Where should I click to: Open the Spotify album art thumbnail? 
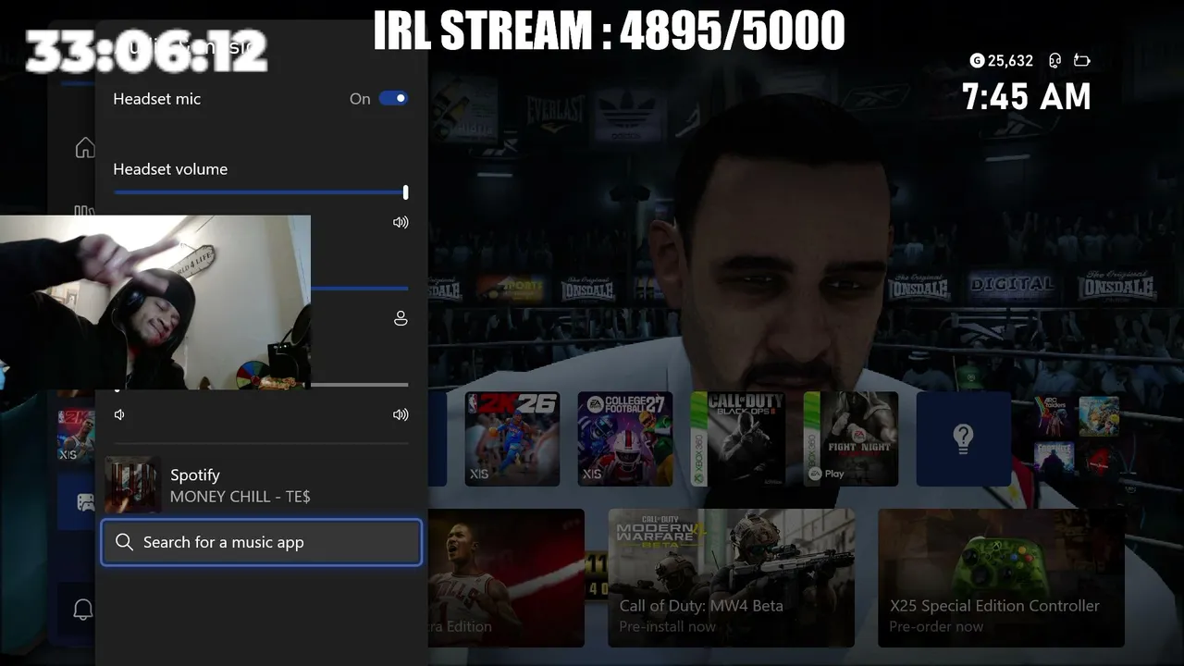[x=133, y=485]
